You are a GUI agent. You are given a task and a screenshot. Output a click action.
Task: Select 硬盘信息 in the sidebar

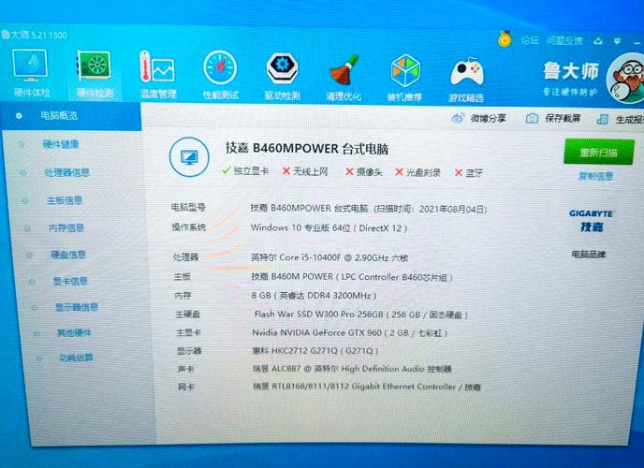tap(68, 255)
